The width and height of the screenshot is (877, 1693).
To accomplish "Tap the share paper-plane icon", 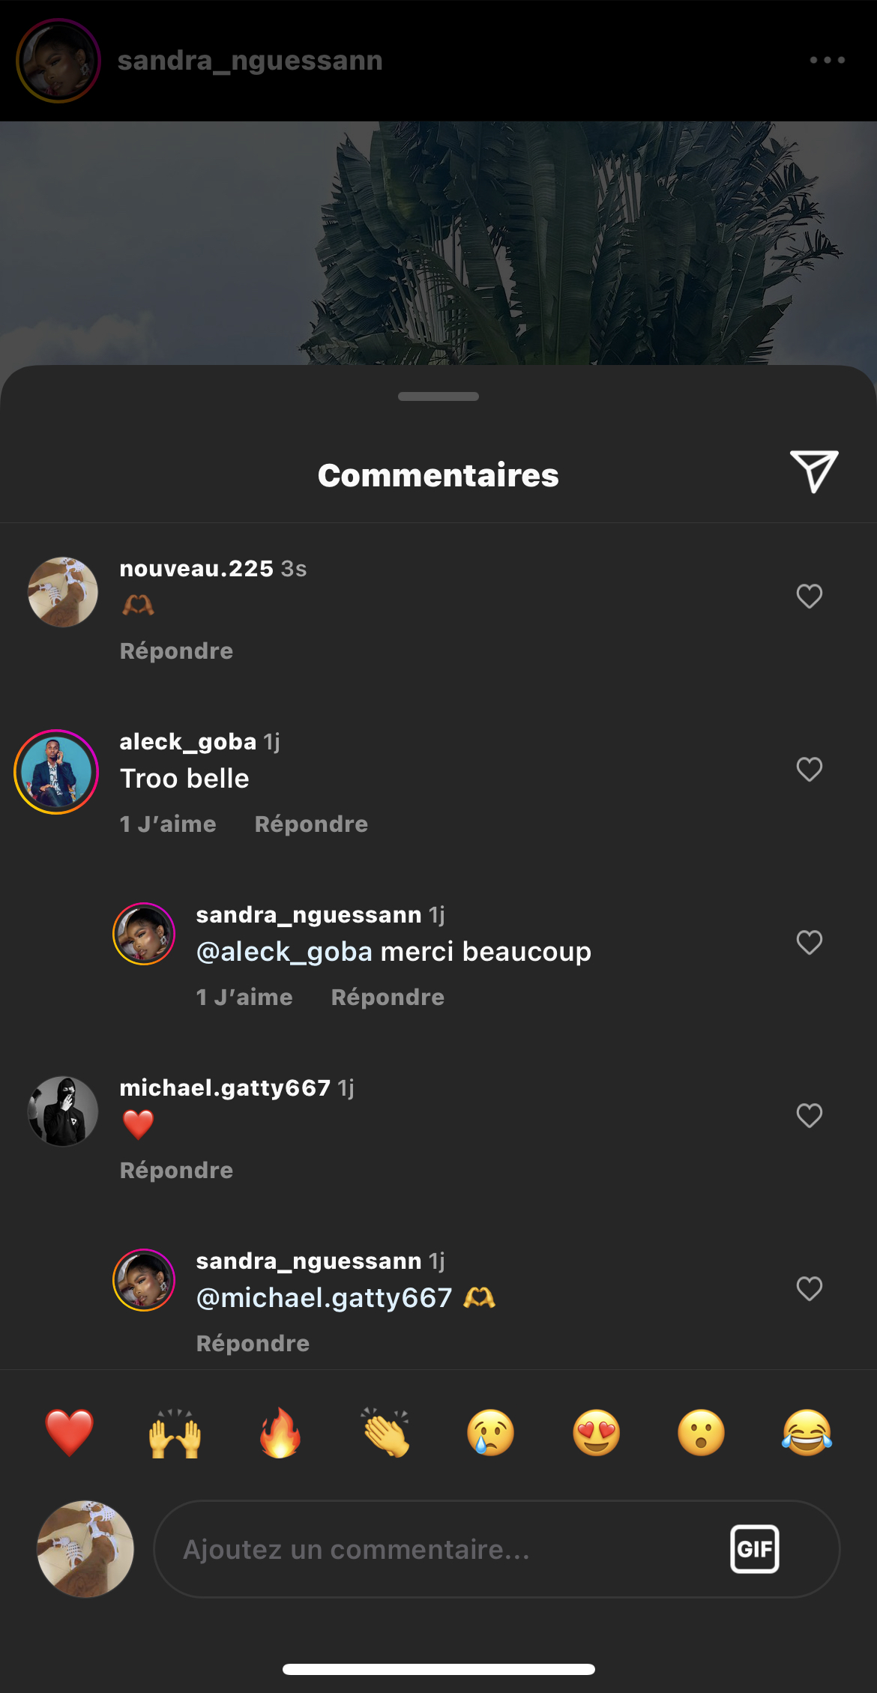I will pyautogui.click(x=814, y=471).
